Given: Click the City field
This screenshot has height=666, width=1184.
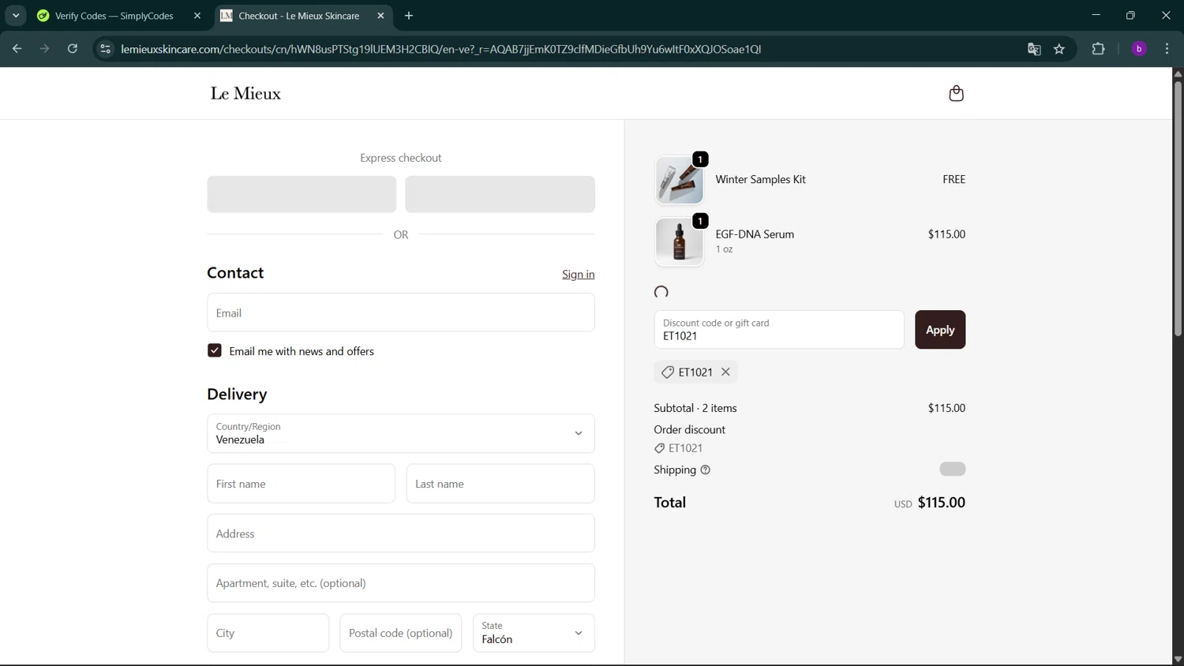Looking at the screenshot, I should click(x=268, y=633).
